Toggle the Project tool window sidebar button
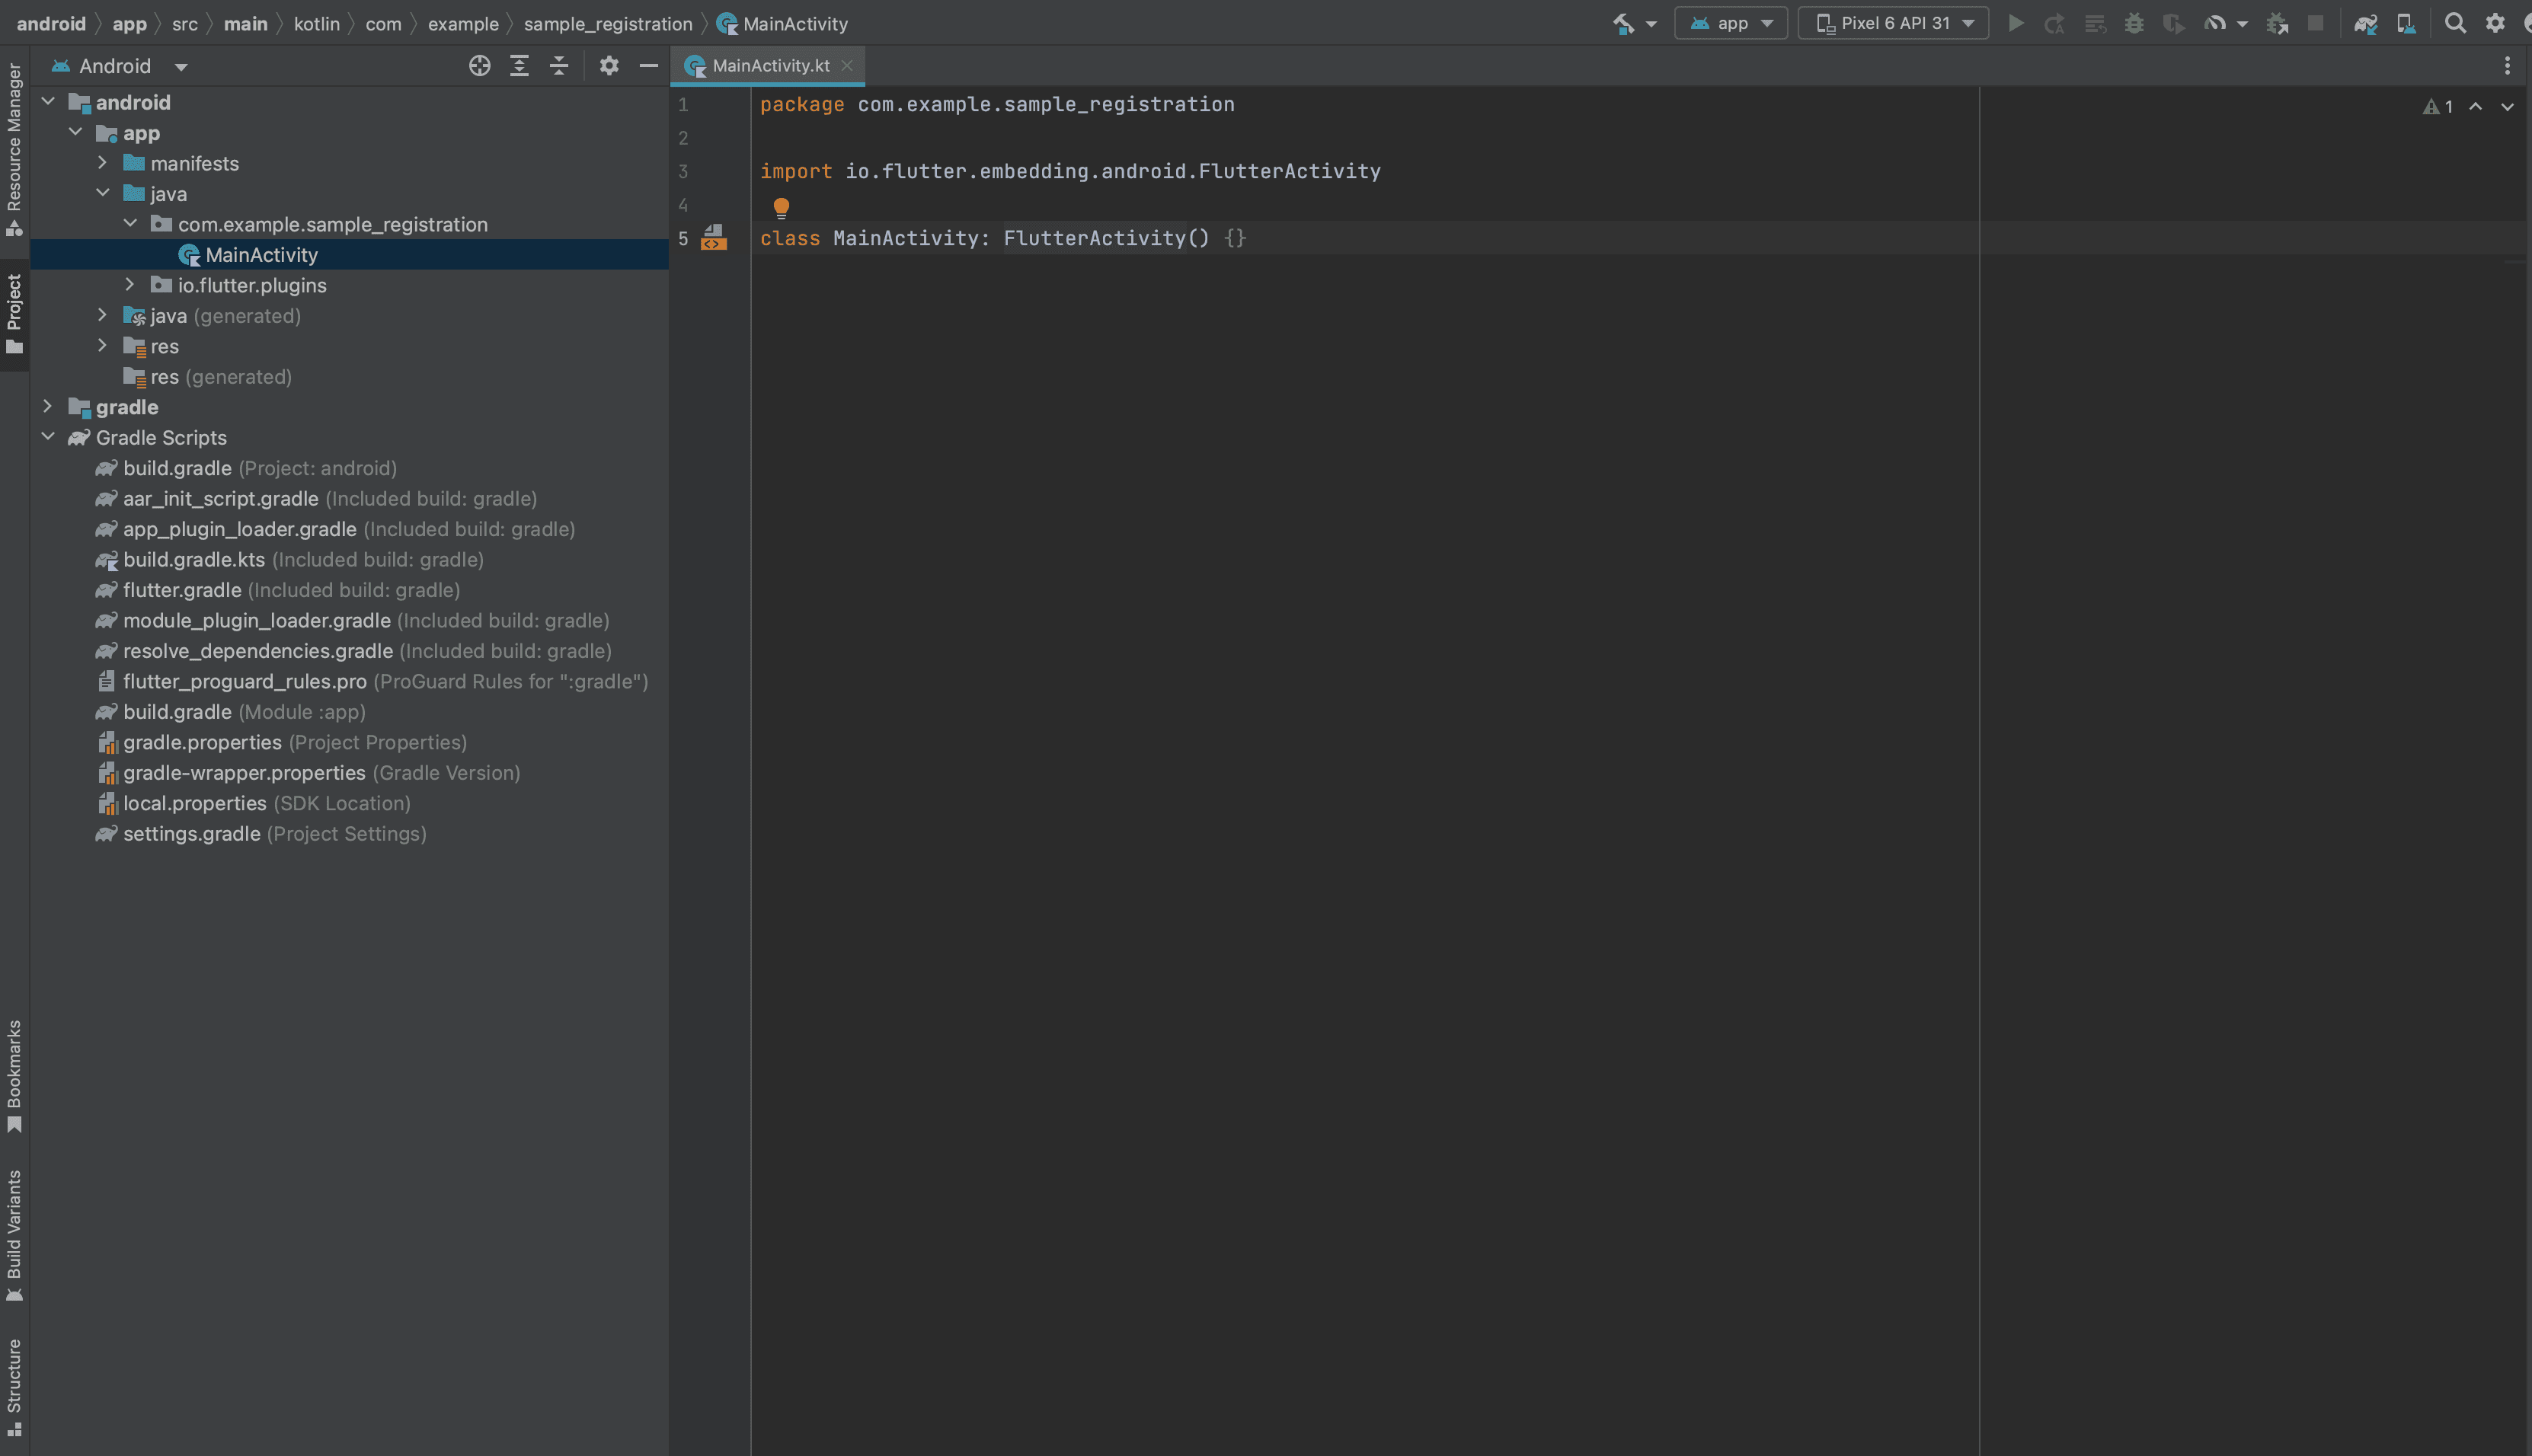The image size is (2532, 1456). 14,313
